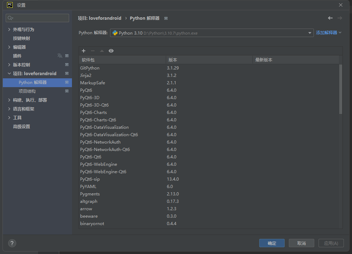Click the project-level icon on 插件 row
The width and height of the screenshot is (352, 254).
(x=67, y=56)
